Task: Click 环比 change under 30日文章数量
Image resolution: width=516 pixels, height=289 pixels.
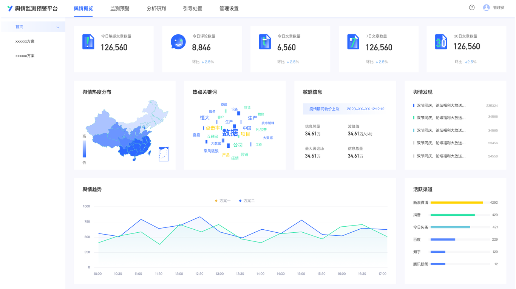Action: click(x=465, y=62)
